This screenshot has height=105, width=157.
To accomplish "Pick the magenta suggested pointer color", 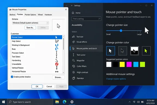I will 129,65.
